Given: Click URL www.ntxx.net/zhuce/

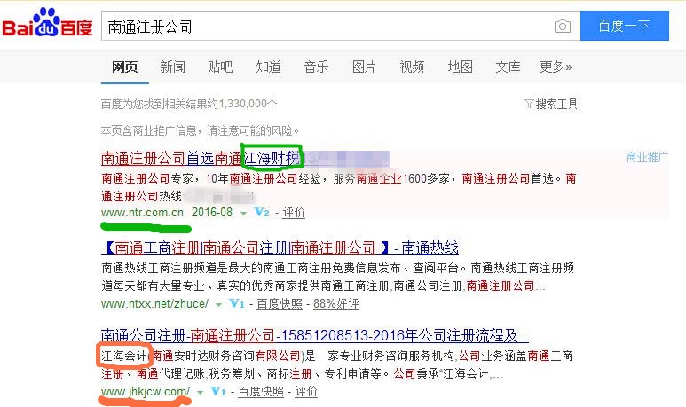Looking at the screenshot, I should (155, 303).
